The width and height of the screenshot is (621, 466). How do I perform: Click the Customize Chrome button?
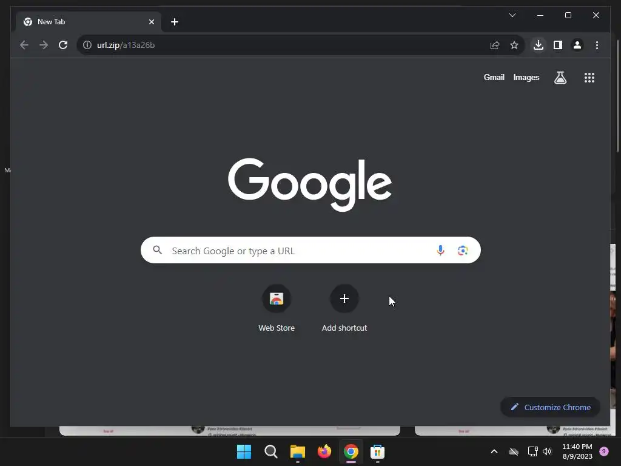point(550,407)
